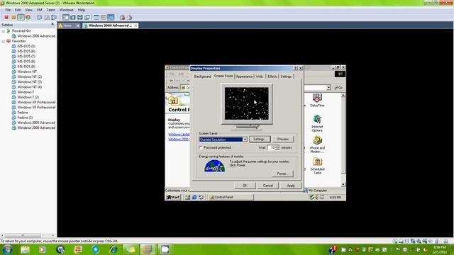Image resolution: width=454 pixels, height=255 pixels.
Task: Switch to the Background tab
Action: coord(202,76)
